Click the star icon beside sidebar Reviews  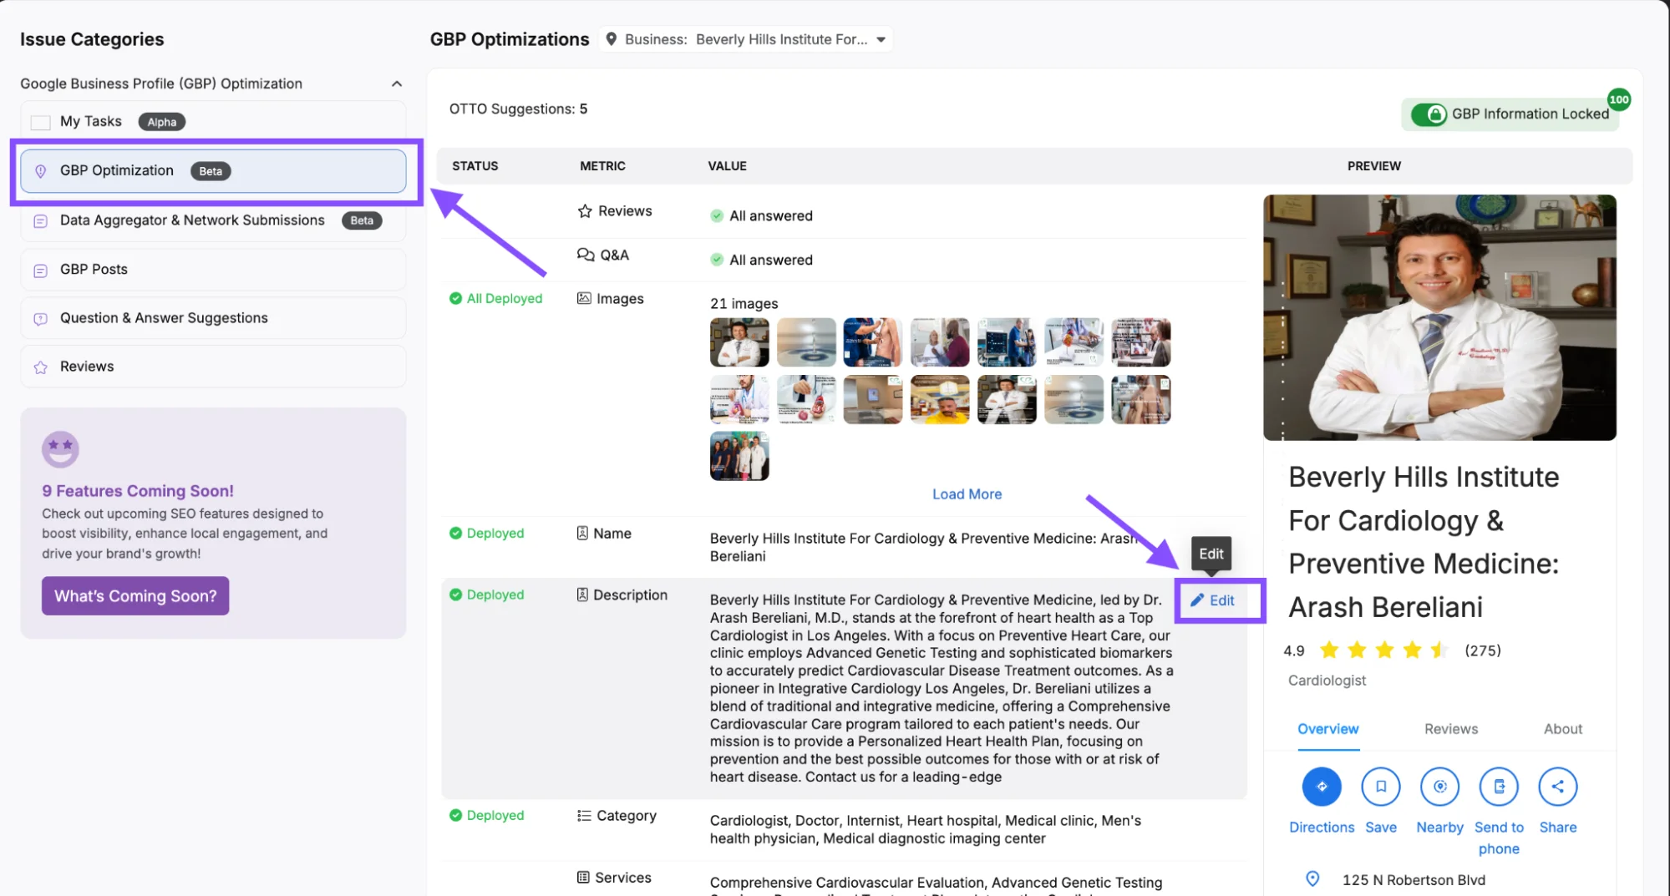tap(40, 367)
